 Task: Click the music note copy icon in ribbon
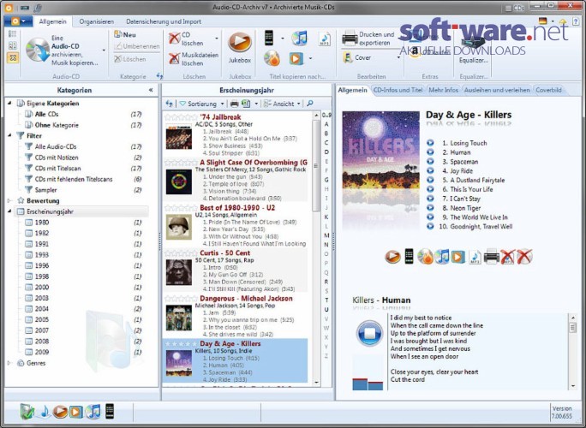point(299,39)
